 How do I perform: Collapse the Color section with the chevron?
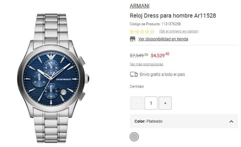[x=231, y=121]
